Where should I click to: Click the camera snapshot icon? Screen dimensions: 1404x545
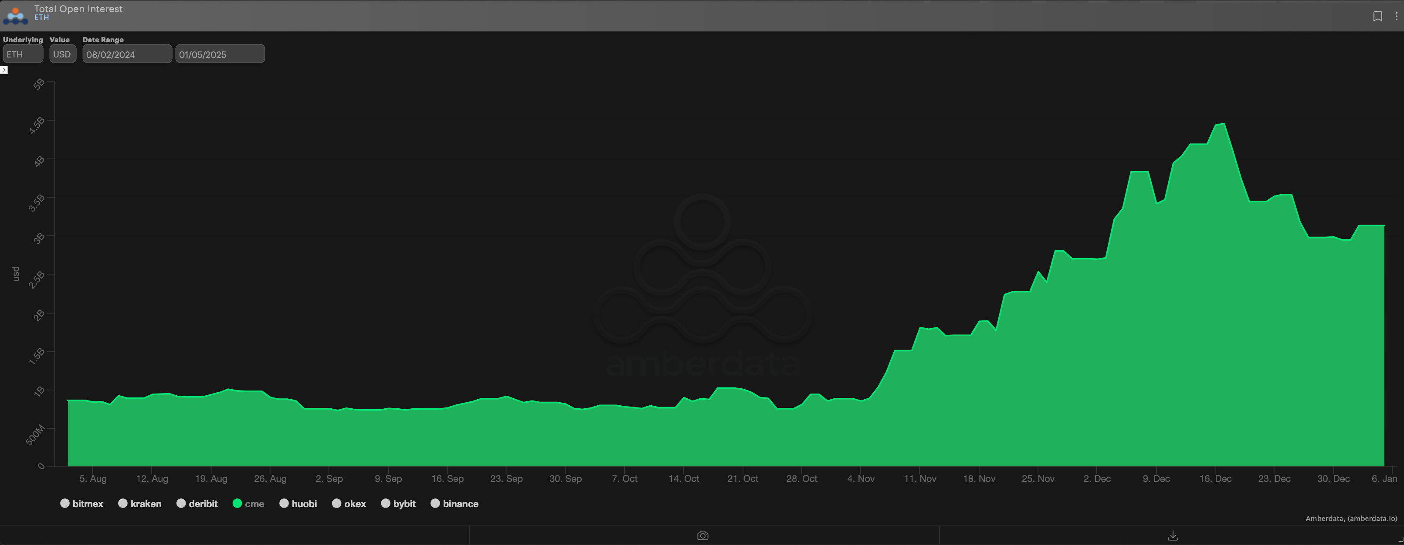[702, 536]
